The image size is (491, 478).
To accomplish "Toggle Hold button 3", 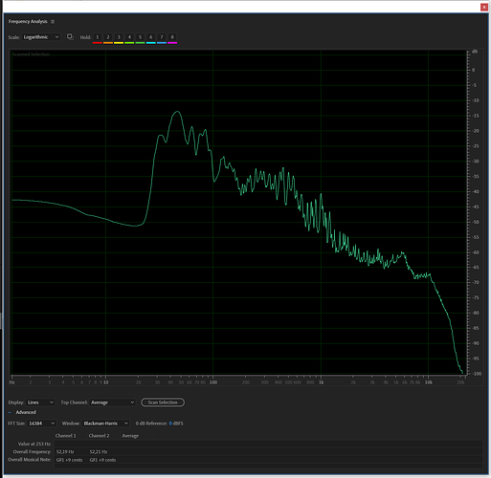I will (119, 37).
